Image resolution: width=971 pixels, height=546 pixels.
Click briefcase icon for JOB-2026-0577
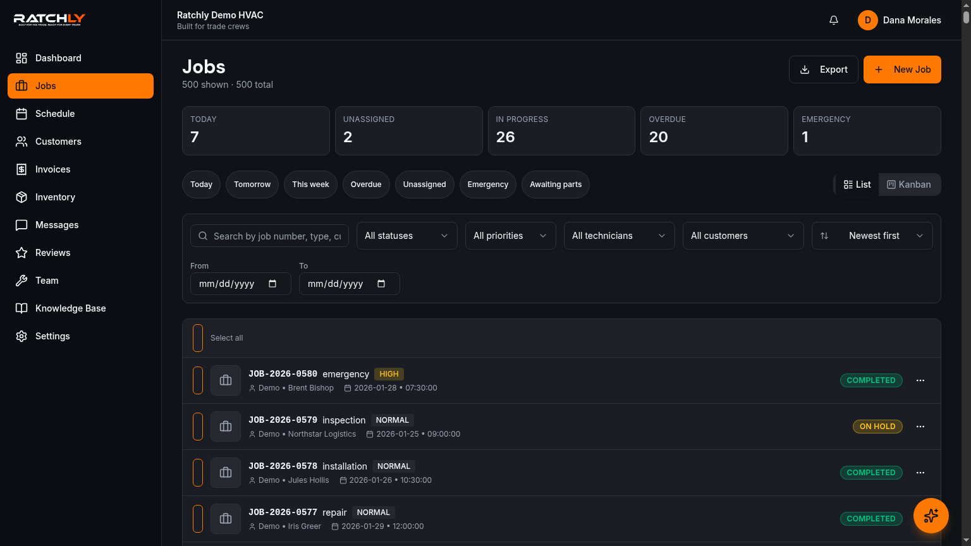tap(226, 519)
